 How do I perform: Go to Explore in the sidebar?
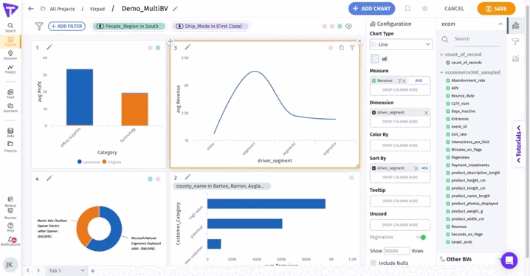coord(10,41)
